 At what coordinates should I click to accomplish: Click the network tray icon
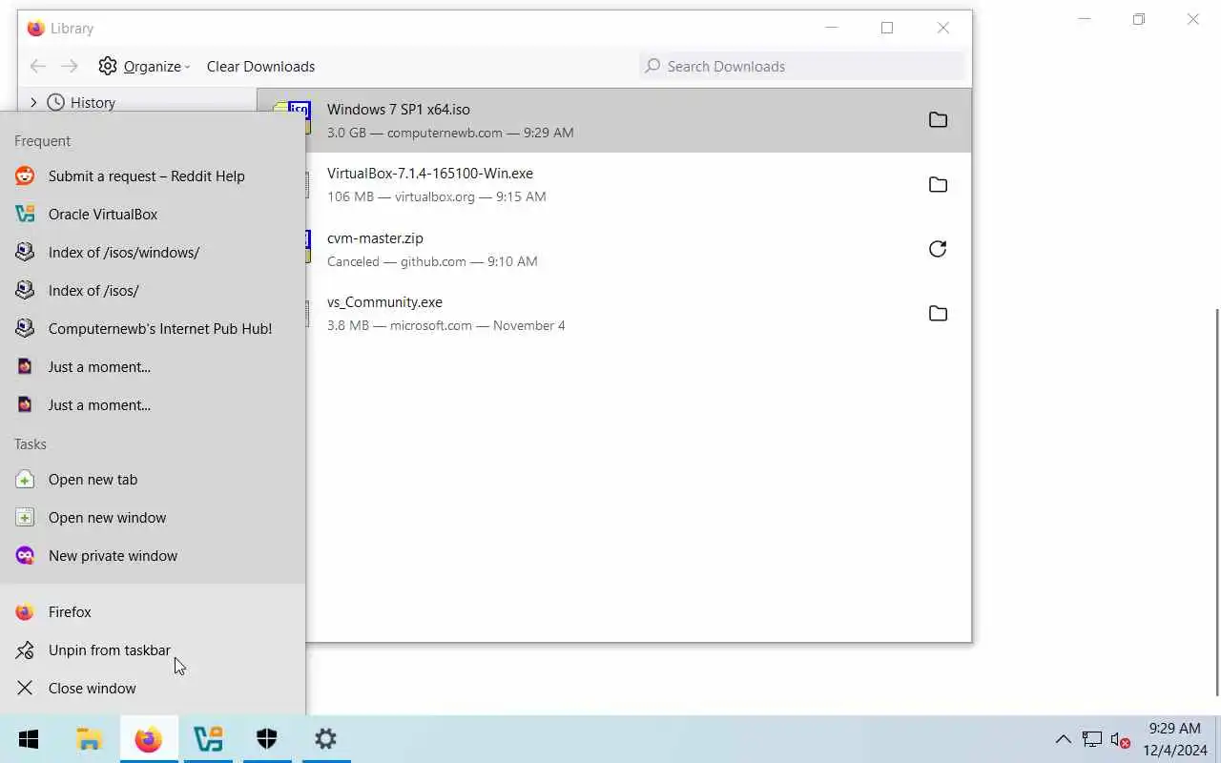1092,739
